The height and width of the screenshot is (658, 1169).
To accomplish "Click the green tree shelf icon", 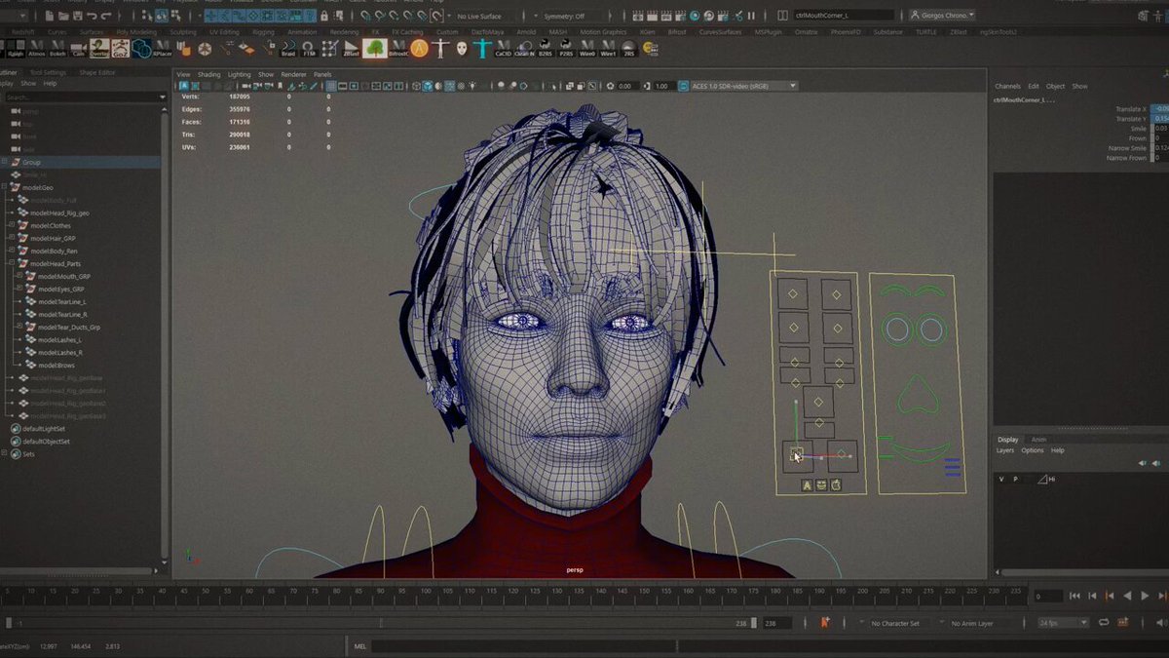I will 375,48.
